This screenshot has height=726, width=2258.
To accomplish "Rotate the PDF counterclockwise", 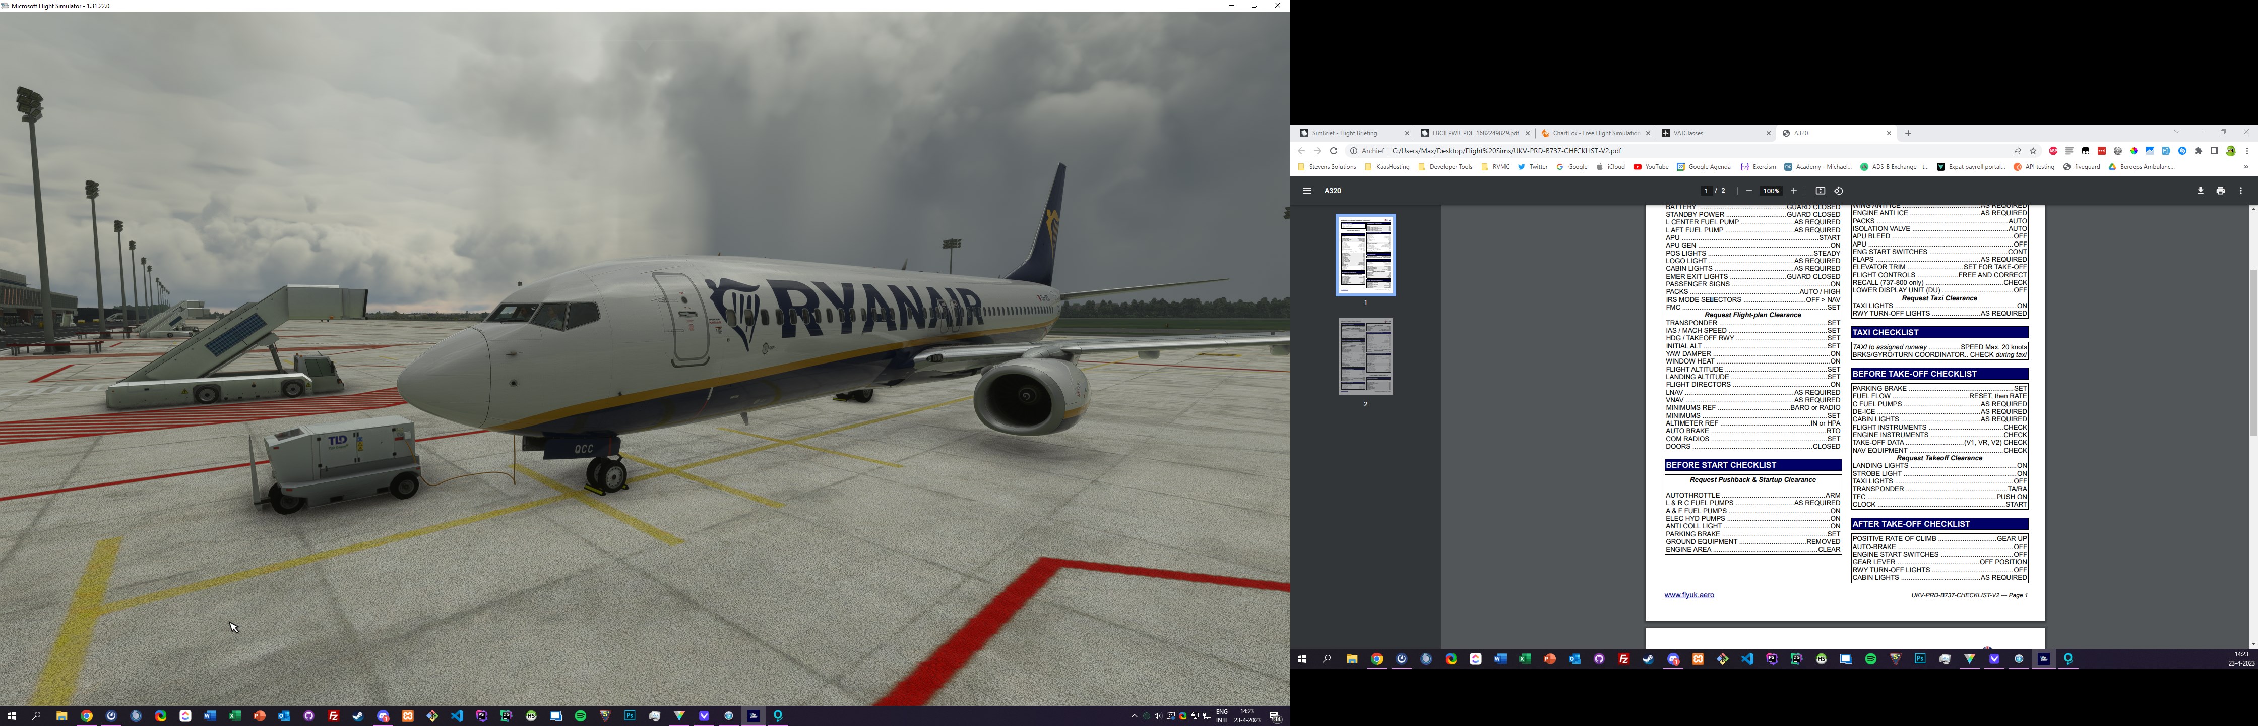I will coord(1839,190).
